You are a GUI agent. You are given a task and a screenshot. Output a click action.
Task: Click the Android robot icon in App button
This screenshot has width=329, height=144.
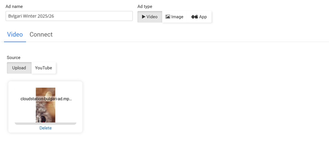click(193, 17)
